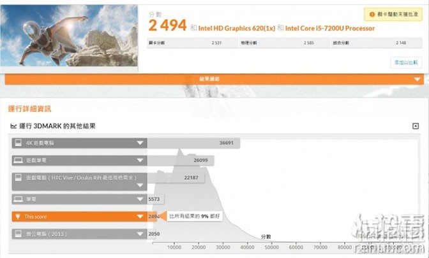Click the 5573 score value
The width and height of the screenshot is (429, 258).
[x=154, y=199]
